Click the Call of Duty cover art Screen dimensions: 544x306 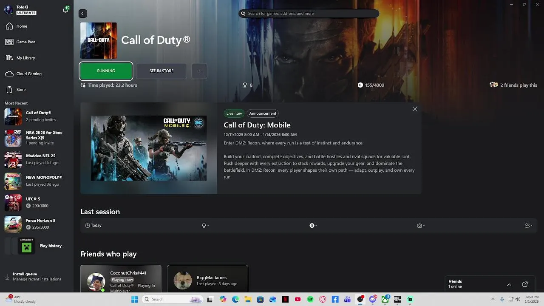99,40
